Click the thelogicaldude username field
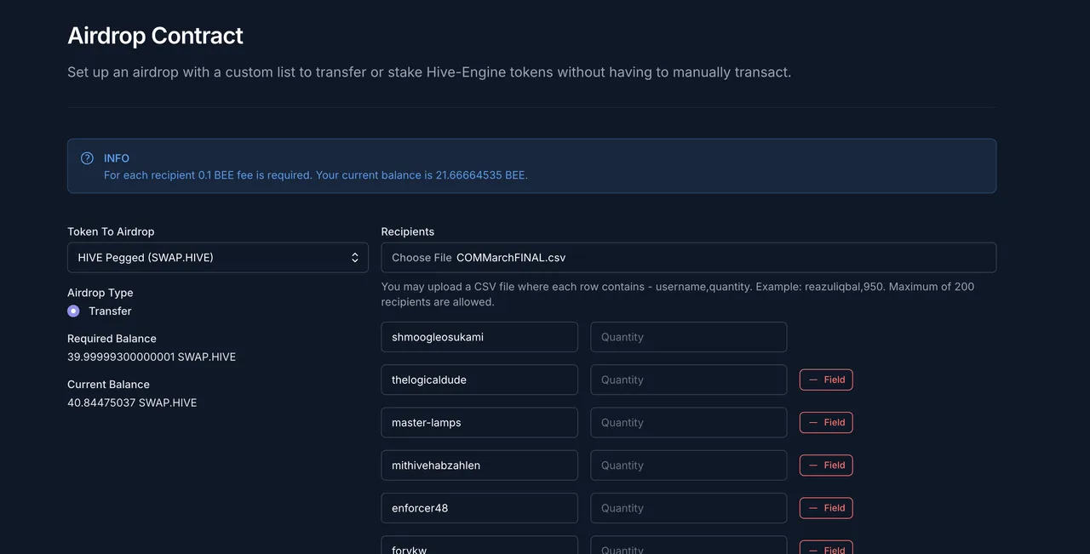 point(479,380)
